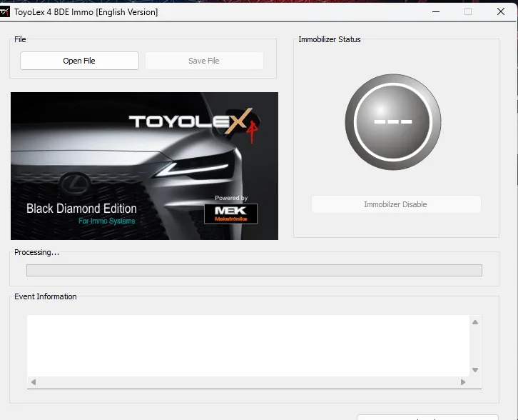Click the ToyoLex app icon in title bar
518x420 pixels.
pos(6,11)
